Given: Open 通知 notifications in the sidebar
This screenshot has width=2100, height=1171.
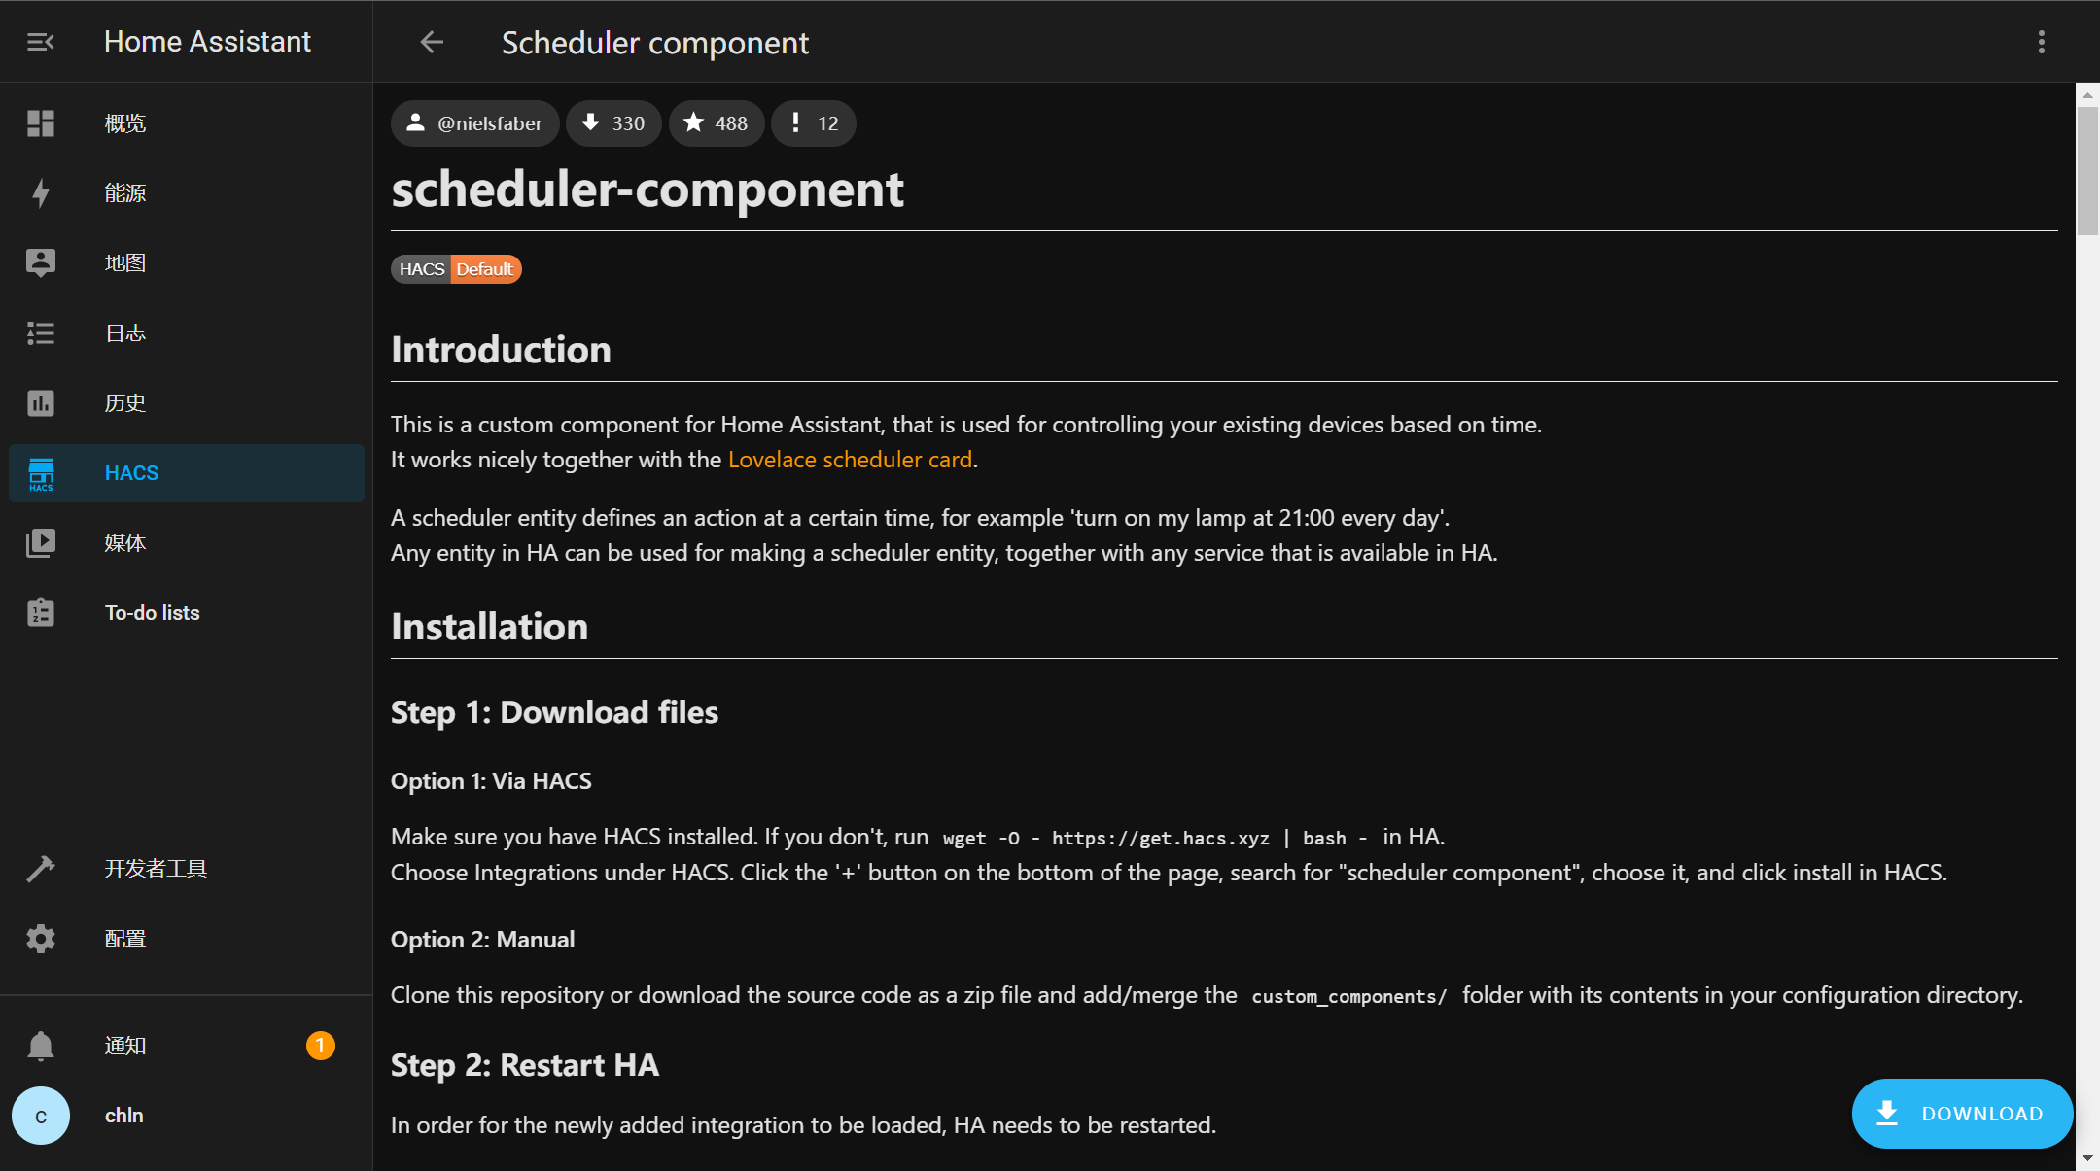Looking at the screenshot, I should 187,1046.
